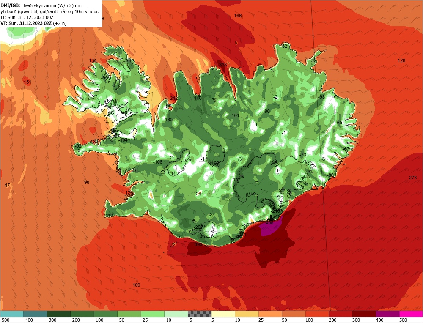The image size is (423, 323).
Task: Select the -140 value in north Iceland
Action: 197,98
